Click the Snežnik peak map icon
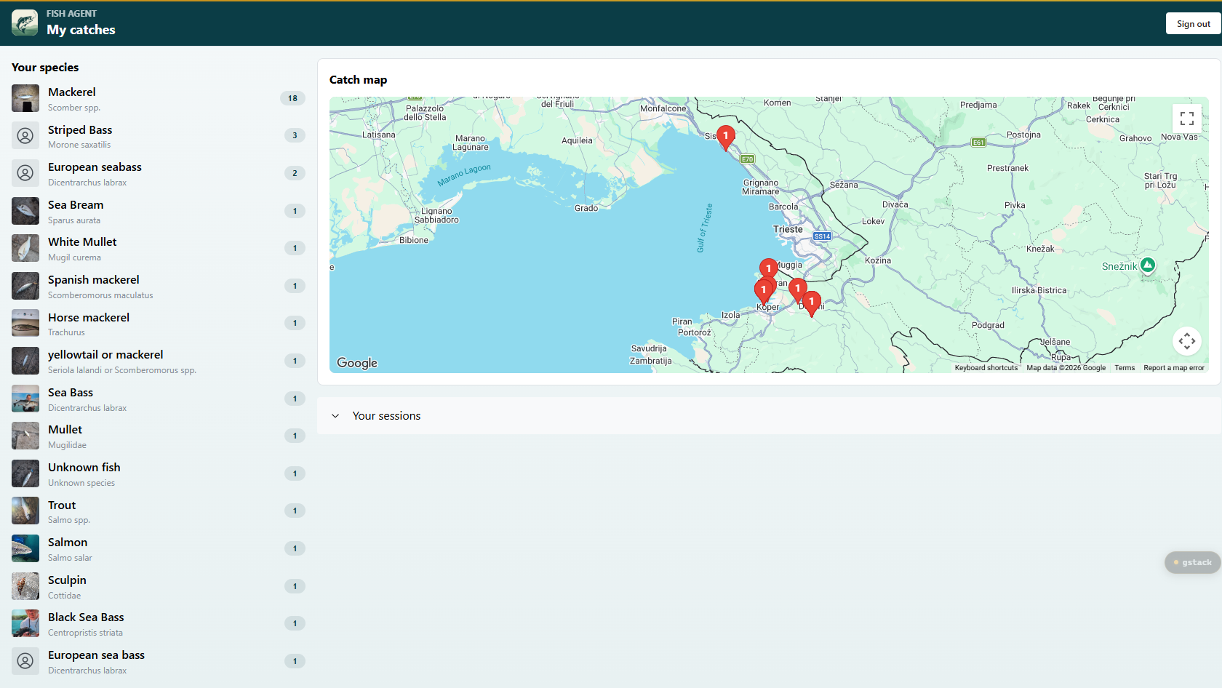This screenshot has height=688, width=1222. pos(1148,265)
